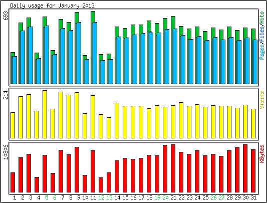Screen dimensions: 267x203
Task: Click day label 7 on the x-axis
Action: coord(63,197)
